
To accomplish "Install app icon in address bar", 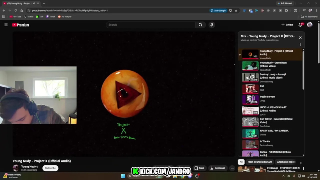I will pyautogui.click(x=230, y=10).
